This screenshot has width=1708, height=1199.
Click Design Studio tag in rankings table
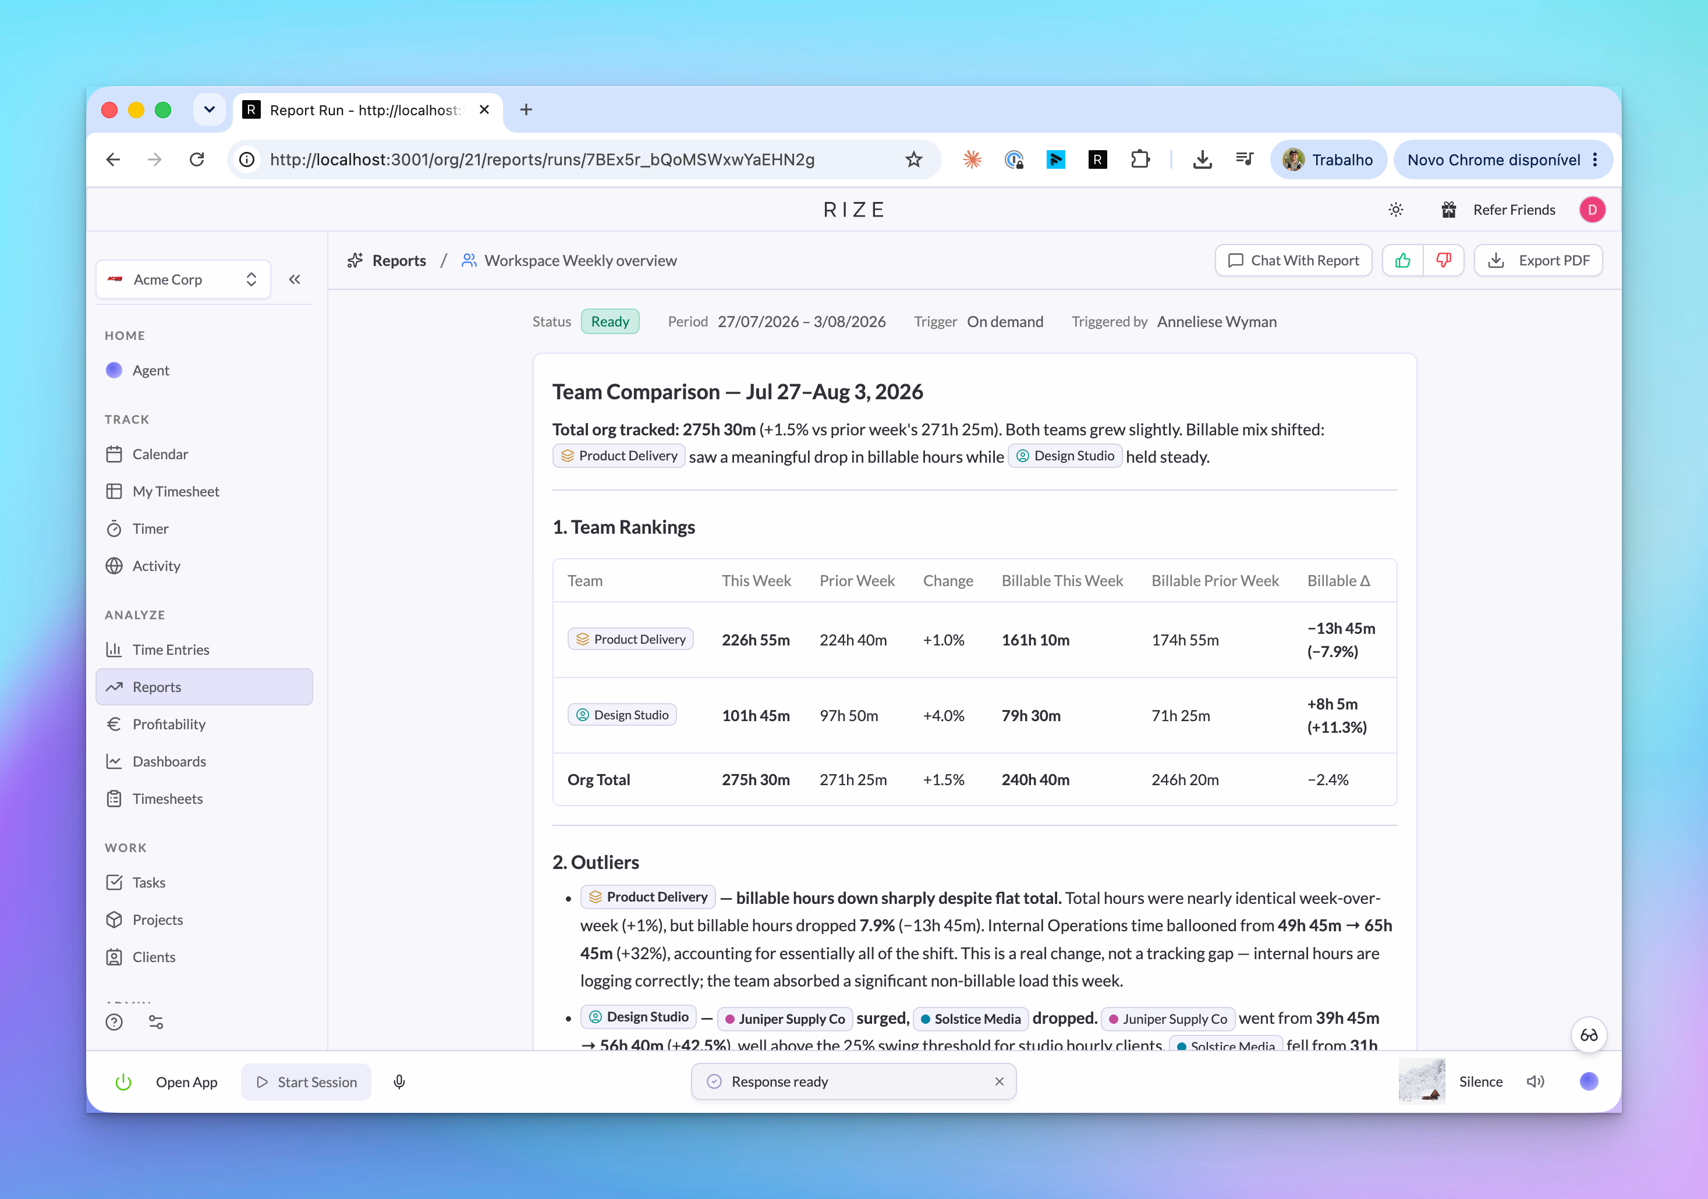tap(622, 715)
